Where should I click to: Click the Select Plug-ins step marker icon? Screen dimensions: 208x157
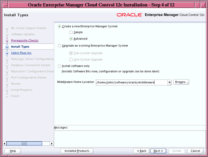coord(7,53)
